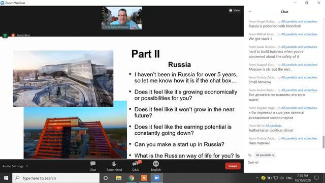Screen dimensions: 325x183
Task: Open the volume tray icon
Action: (281, 178)
